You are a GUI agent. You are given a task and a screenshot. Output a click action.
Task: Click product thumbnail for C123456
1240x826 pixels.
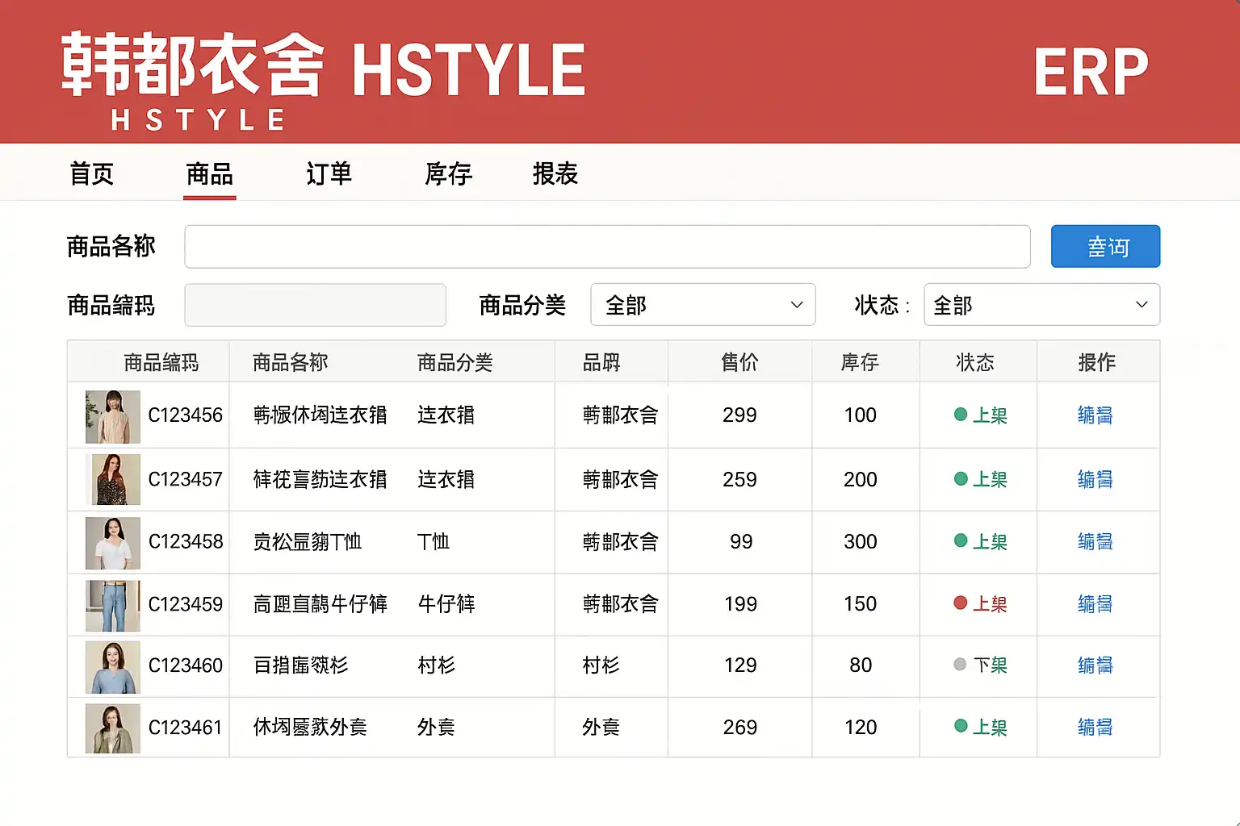112,416
